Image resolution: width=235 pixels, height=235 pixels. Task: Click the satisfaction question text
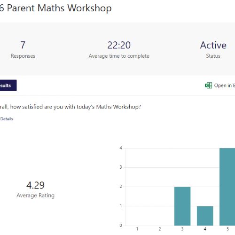[x=70, y=107]
